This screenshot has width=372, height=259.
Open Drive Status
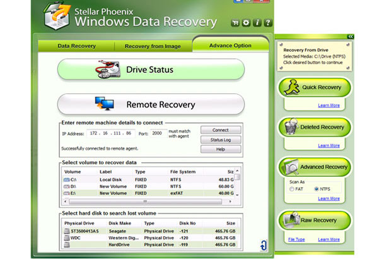coord(151,69)
